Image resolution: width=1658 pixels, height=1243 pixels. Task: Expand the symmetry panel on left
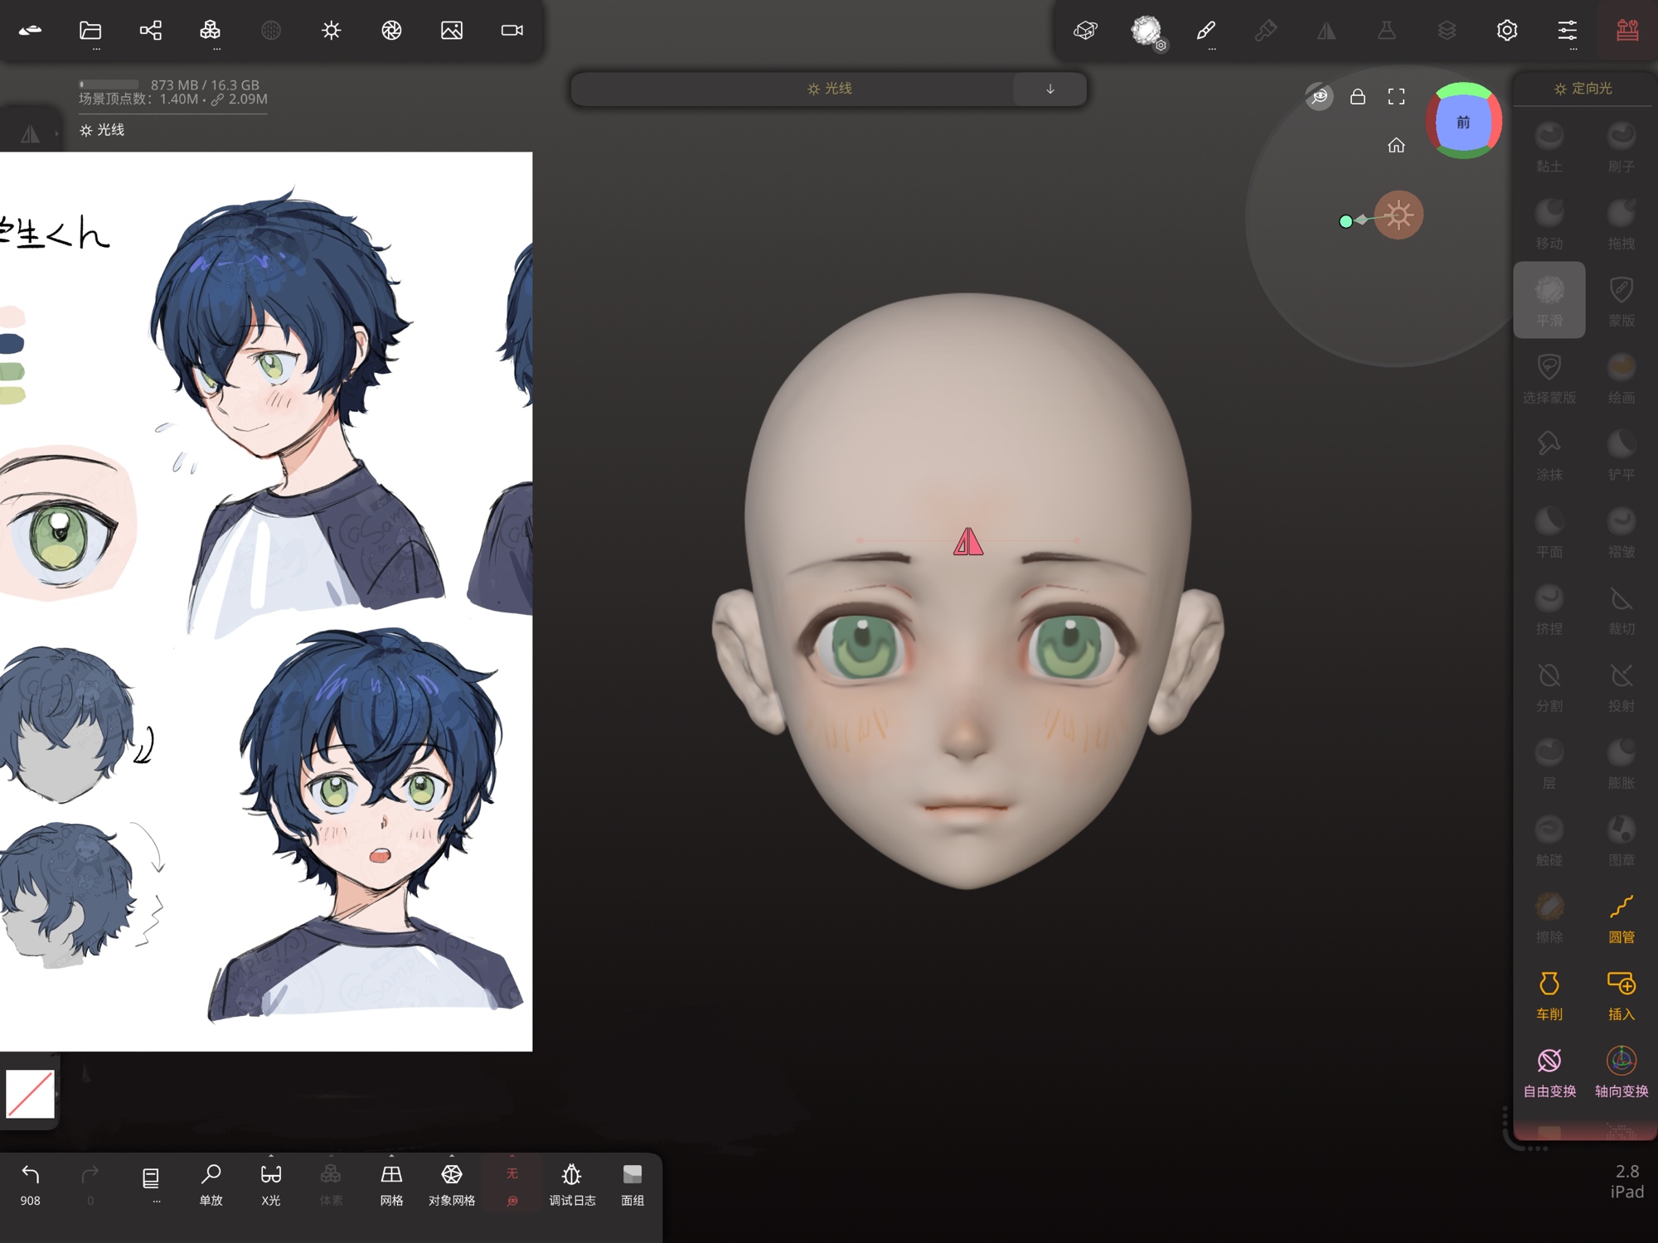tap(31, 133)
